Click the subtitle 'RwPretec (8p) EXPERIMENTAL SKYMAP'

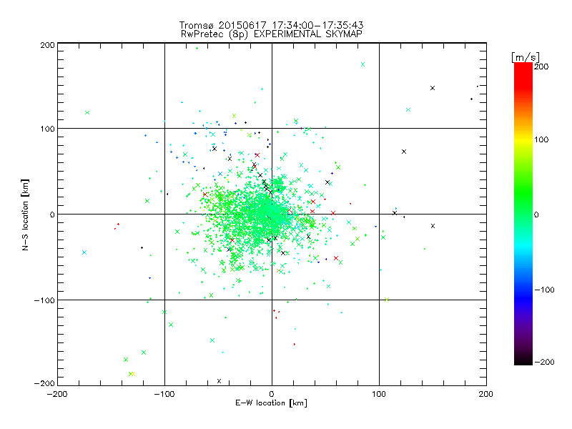click(x=272, y=34)
